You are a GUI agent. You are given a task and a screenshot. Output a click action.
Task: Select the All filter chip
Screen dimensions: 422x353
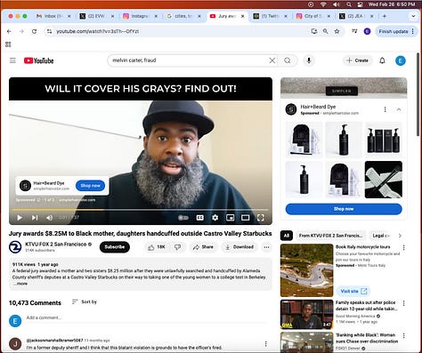click(x=287, y=236)
